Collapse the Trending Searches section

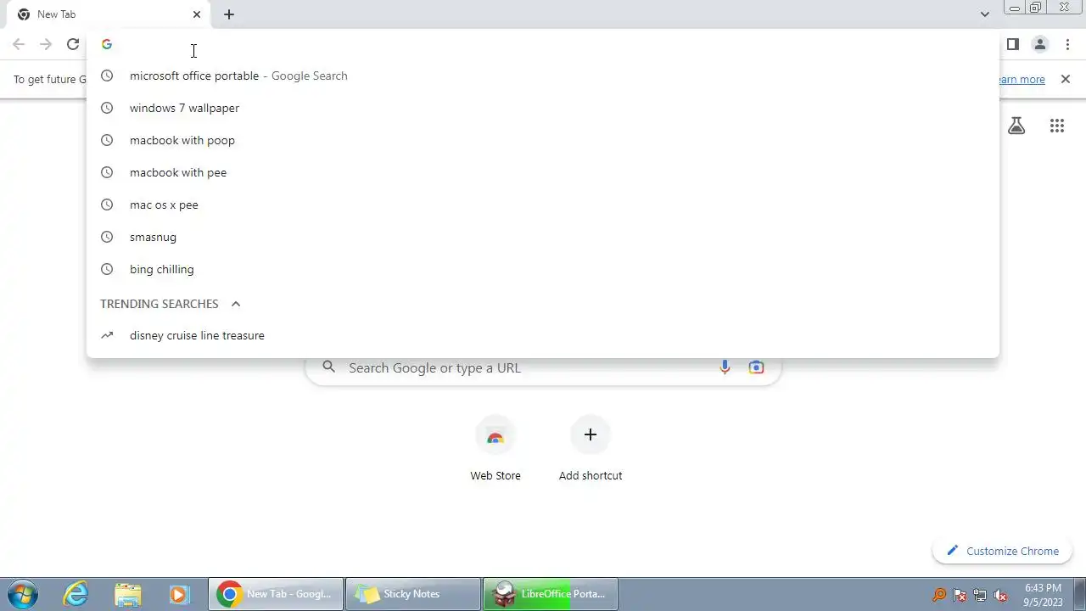pos(236,304)
